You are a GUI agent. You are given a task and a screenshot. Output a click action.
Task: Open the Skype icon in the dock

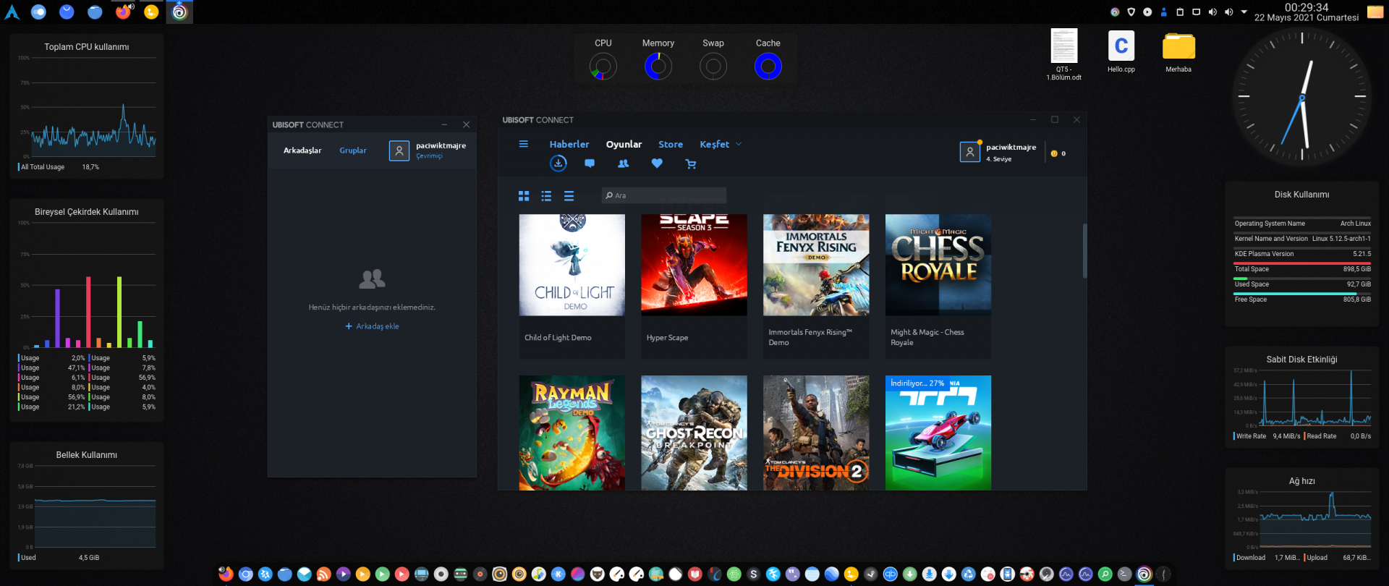[754, 574]
